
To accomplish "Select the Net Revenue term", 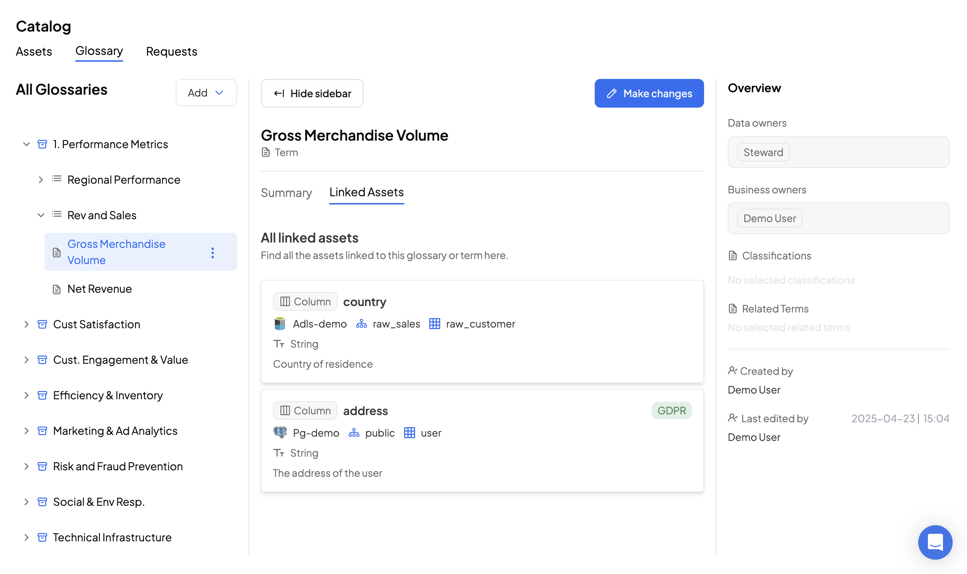I will tap(99, 289).
